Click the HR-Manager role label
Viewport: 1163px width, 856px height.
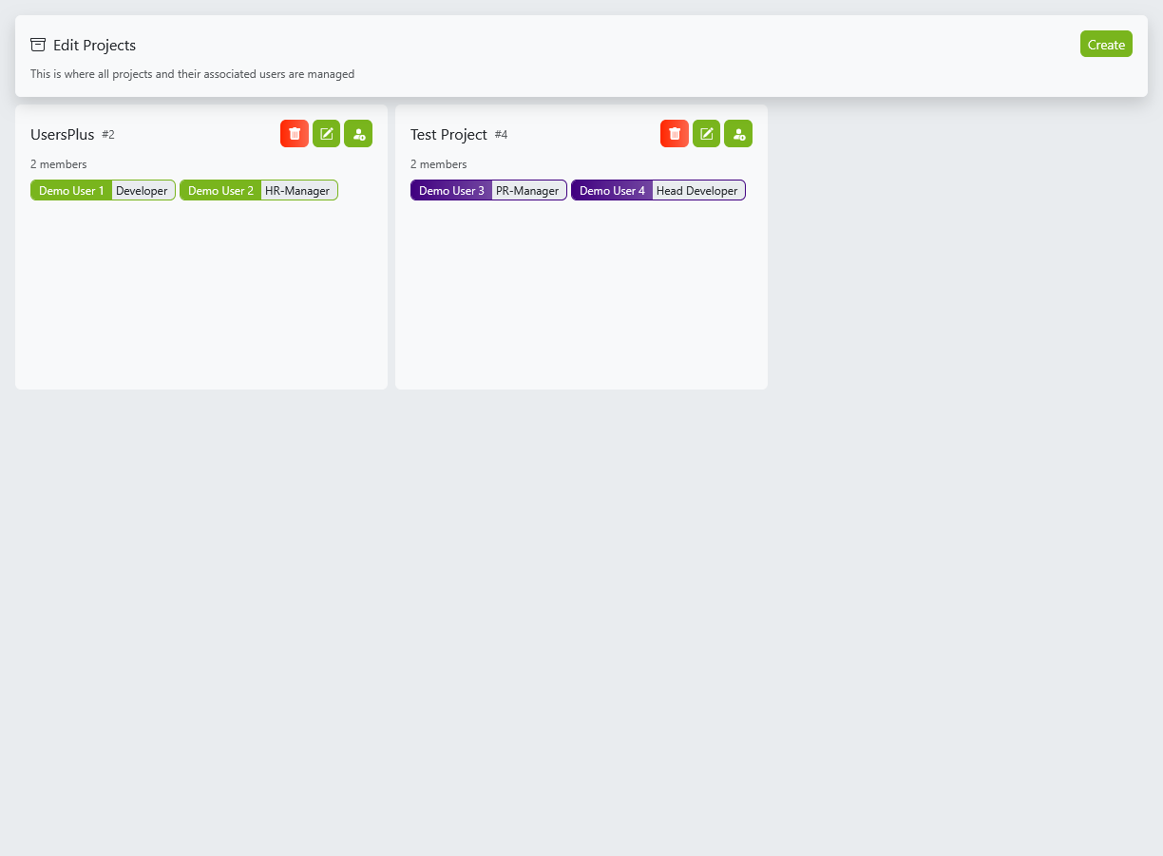tap(297, 191)
